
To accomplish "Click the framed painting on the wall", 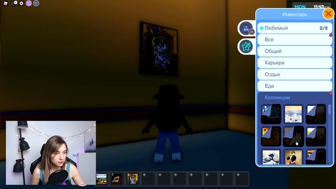I will coord(159,48).
